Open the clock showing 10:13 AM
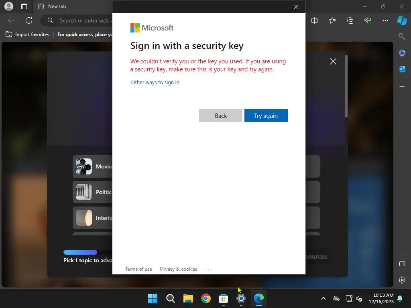Image resolution: width=411 pixels, height=308 pixels. (x=381, y=298)
